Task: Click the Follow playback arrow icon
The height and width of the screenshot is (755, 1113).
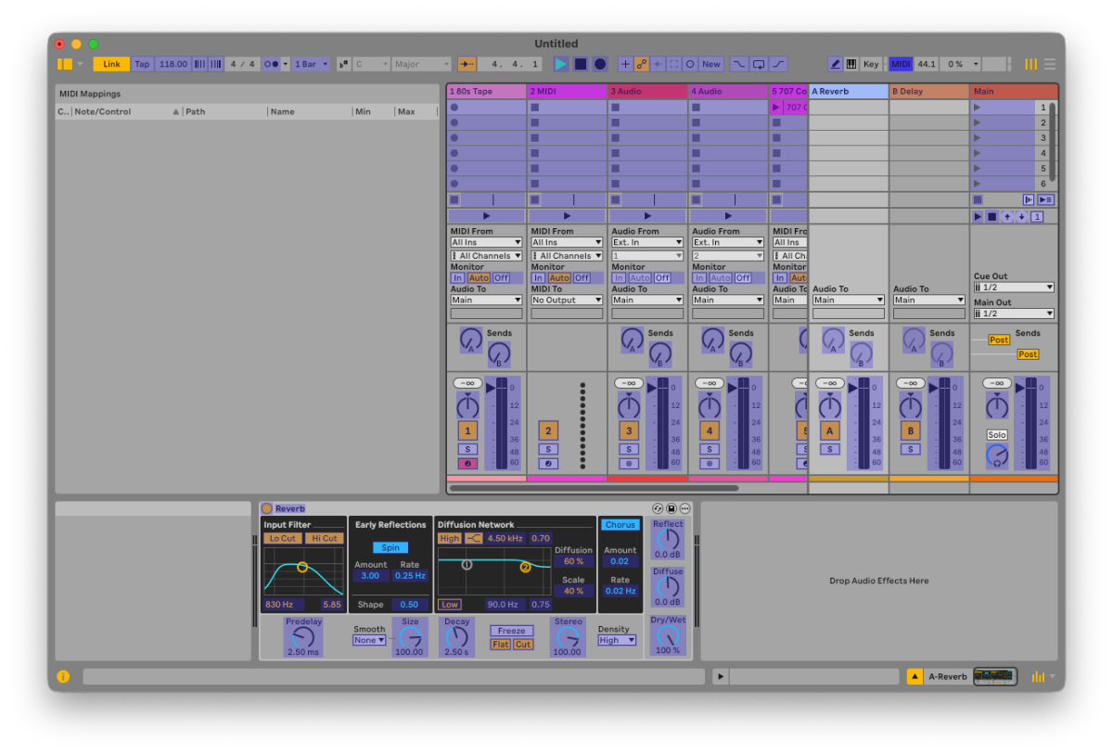Action: coord(467,64)
